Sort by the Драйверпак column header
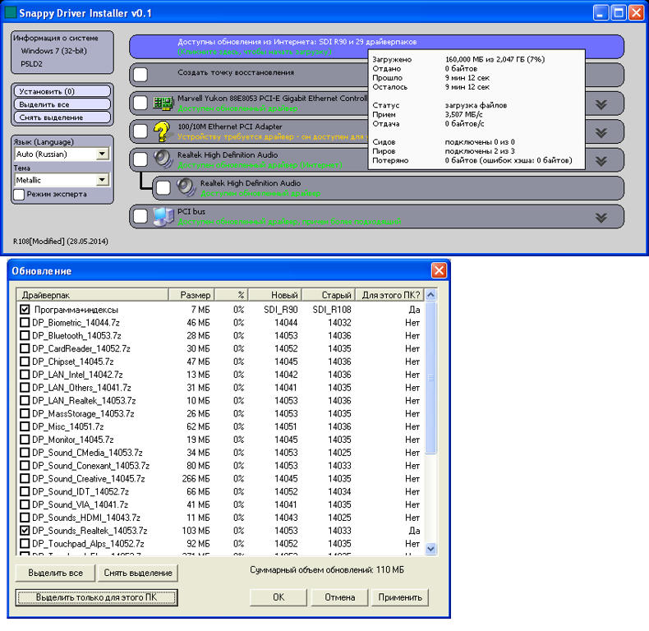The height and width of the screenshot is (631, 649). [x=92, y=295]
